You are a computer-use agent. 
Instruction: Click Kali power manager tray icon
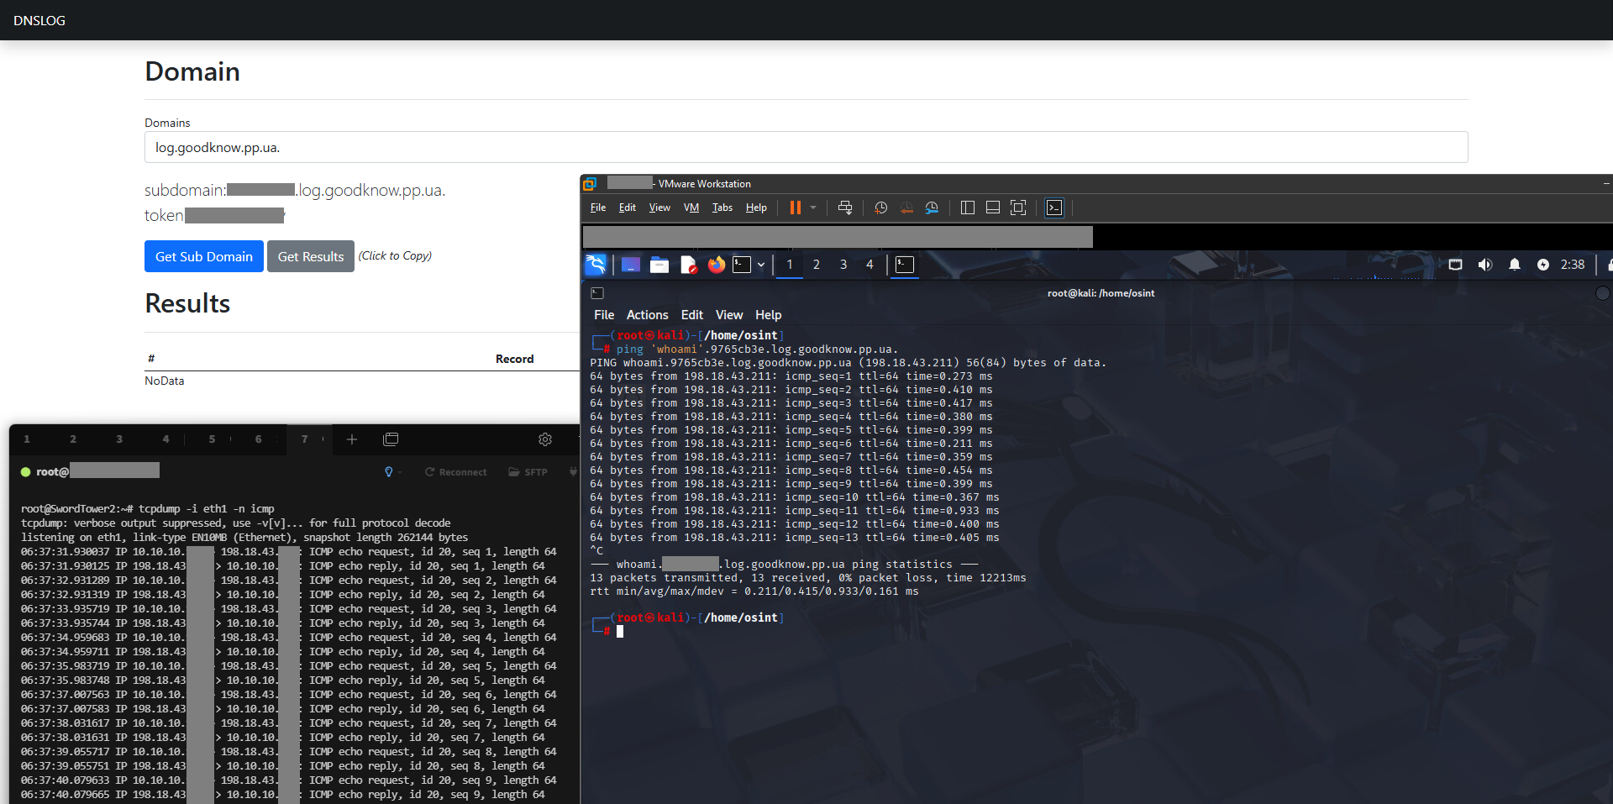click(x=1543, y=265)
